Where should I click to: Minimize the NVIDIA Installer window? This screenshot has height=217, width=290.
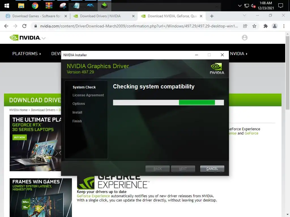pyautogui.click(x=197, y=55)
